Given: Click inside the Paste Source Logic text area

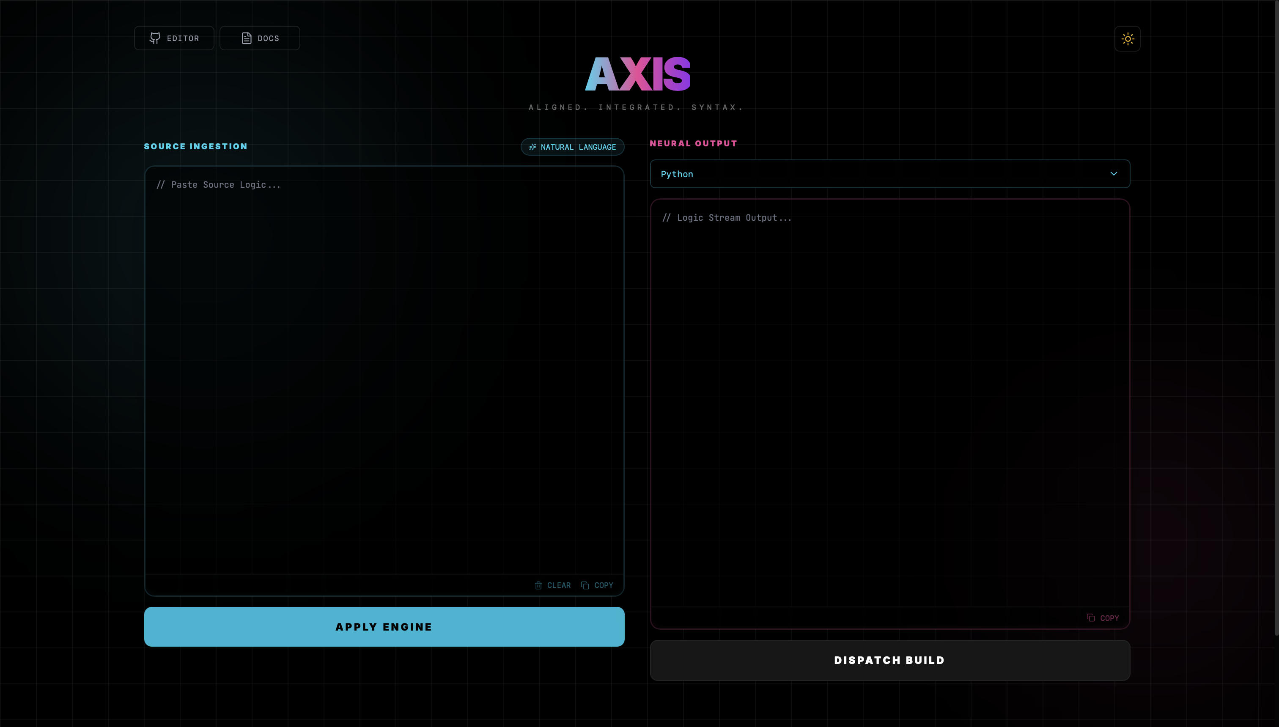Looking at the screenshot, I should (x=383, y=349).
